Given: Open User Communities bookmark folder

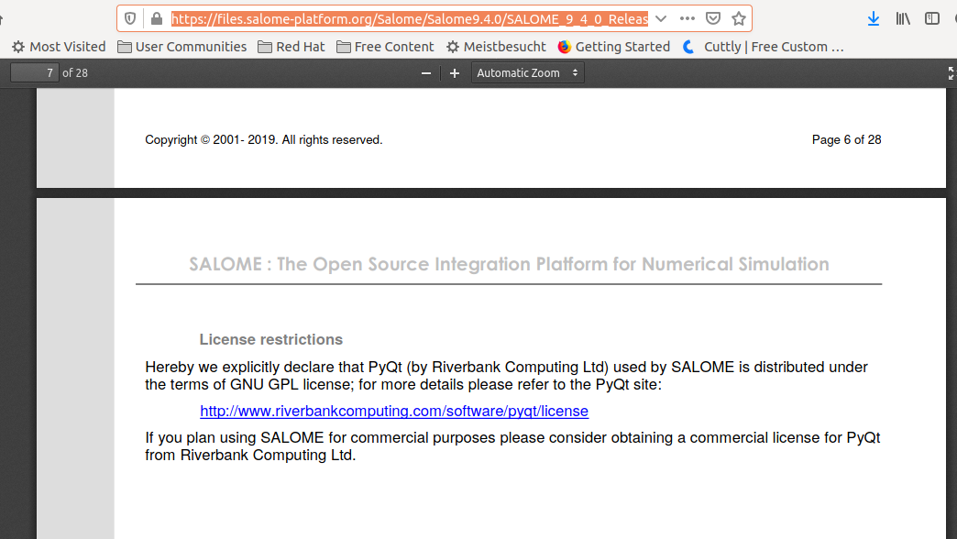Looking at the screenshot, I should click(x=181, y=47).
